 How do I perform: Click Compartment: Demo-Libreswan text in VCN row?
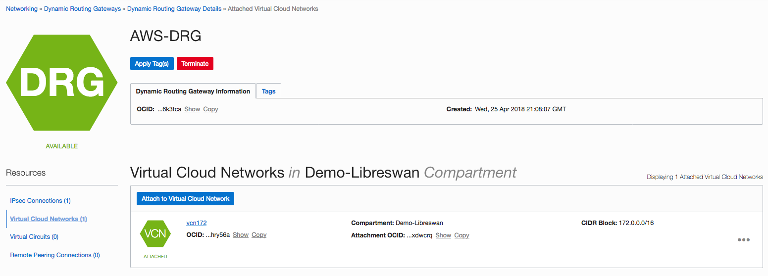pyautogui.click(x=397, y=223)
